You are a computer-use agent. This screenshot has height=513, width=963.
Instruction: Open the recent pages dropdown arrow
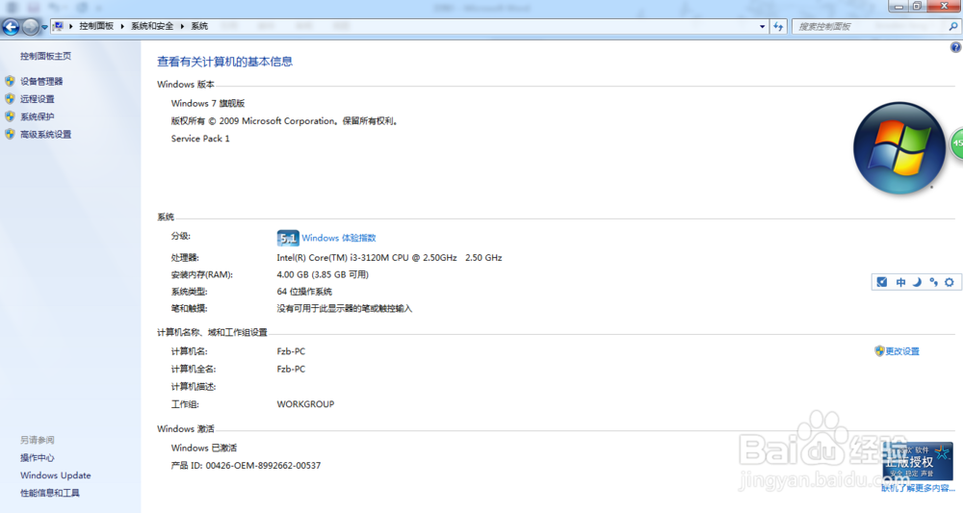click(44, 27)
